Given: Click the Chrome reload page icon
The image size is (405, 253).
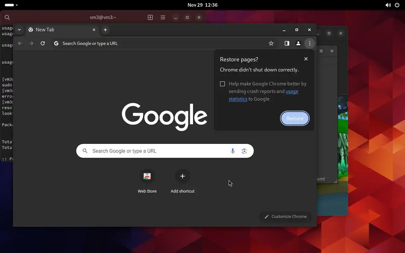Looking at the screenshot, I should click(x=43, y=43).
